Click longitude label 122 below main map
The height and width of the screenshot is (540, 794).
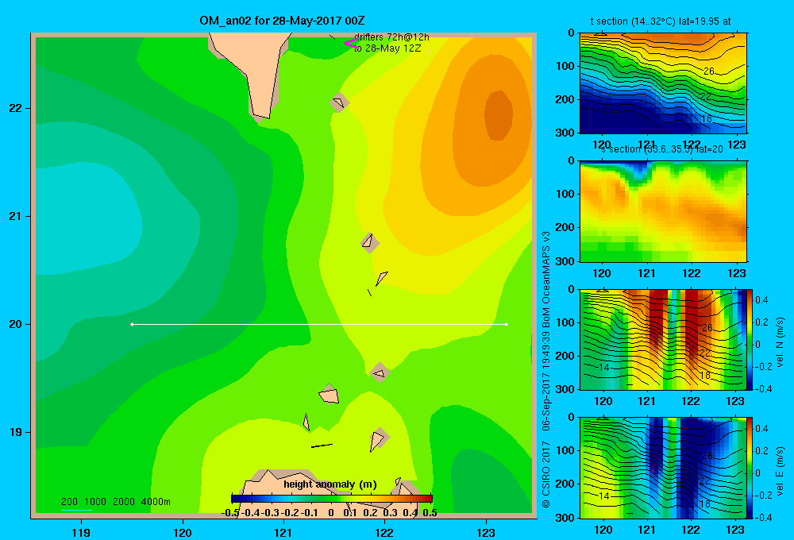385,532
